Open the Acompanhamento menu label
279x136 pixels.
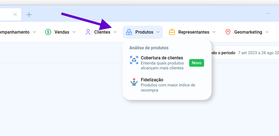pos(15,32)
